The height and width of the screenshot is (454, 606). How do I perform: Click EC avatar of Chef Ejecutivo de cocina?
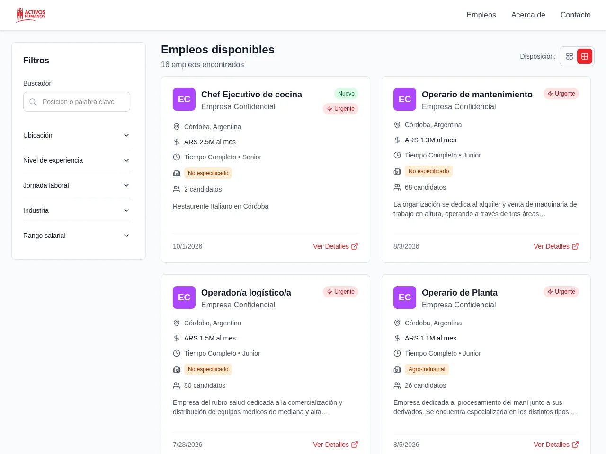[184, 99]
